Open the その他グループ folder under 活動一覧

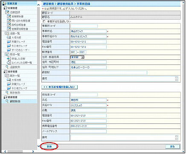(9, 46)
